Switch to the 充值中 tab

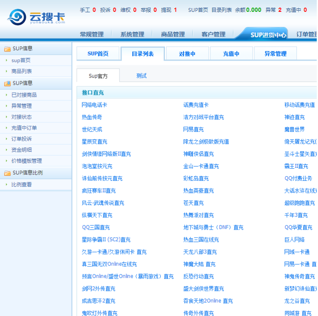click(231, 54)
